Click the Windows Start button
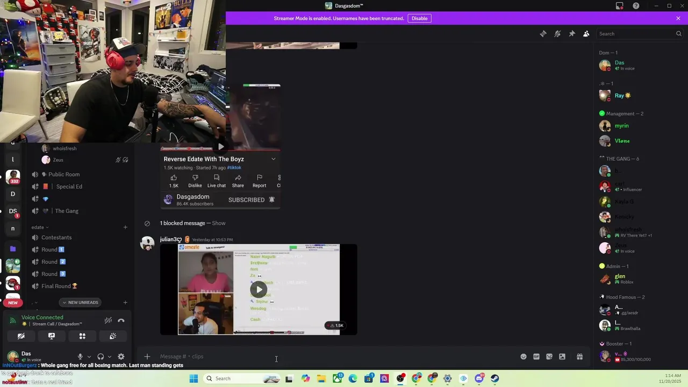 (193, 378)
